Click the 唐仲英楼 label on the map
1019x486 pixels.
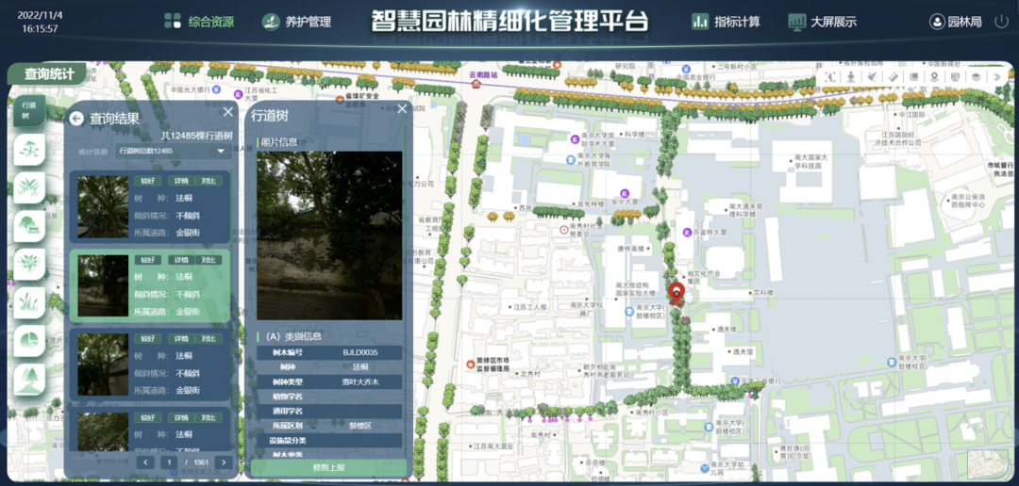[x=629, y=249]
